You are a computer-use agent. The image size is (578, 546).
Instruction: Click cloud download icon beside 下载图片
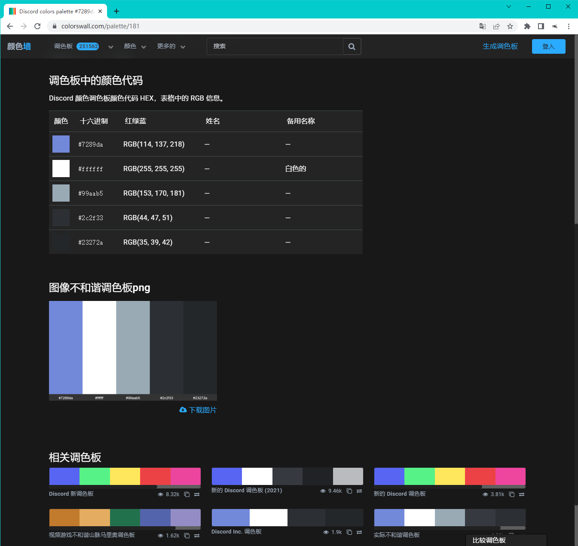[183, 410]
